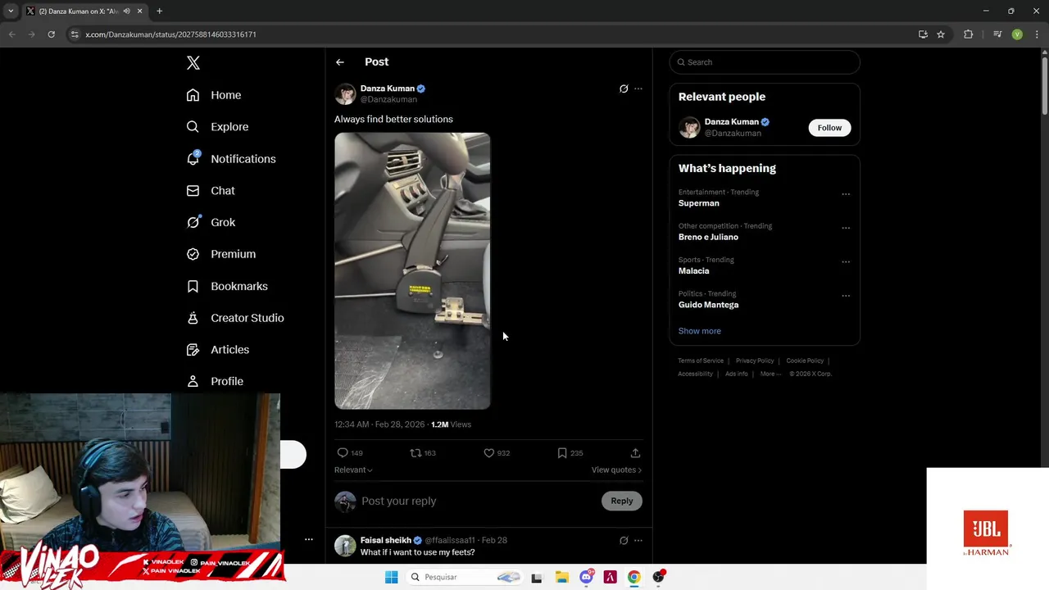The width and height of the screenshot is (1049, 590).
Task: Open Chat from the sidebar
Action: (210, 190)
